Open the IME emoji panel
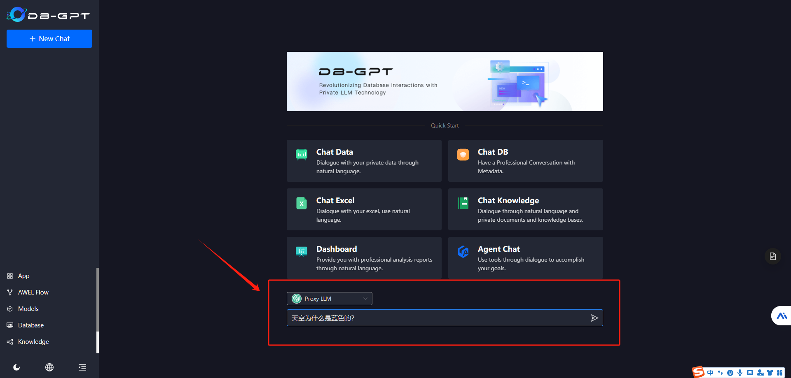Screen dimensions: 791x378 click(730, 373)
